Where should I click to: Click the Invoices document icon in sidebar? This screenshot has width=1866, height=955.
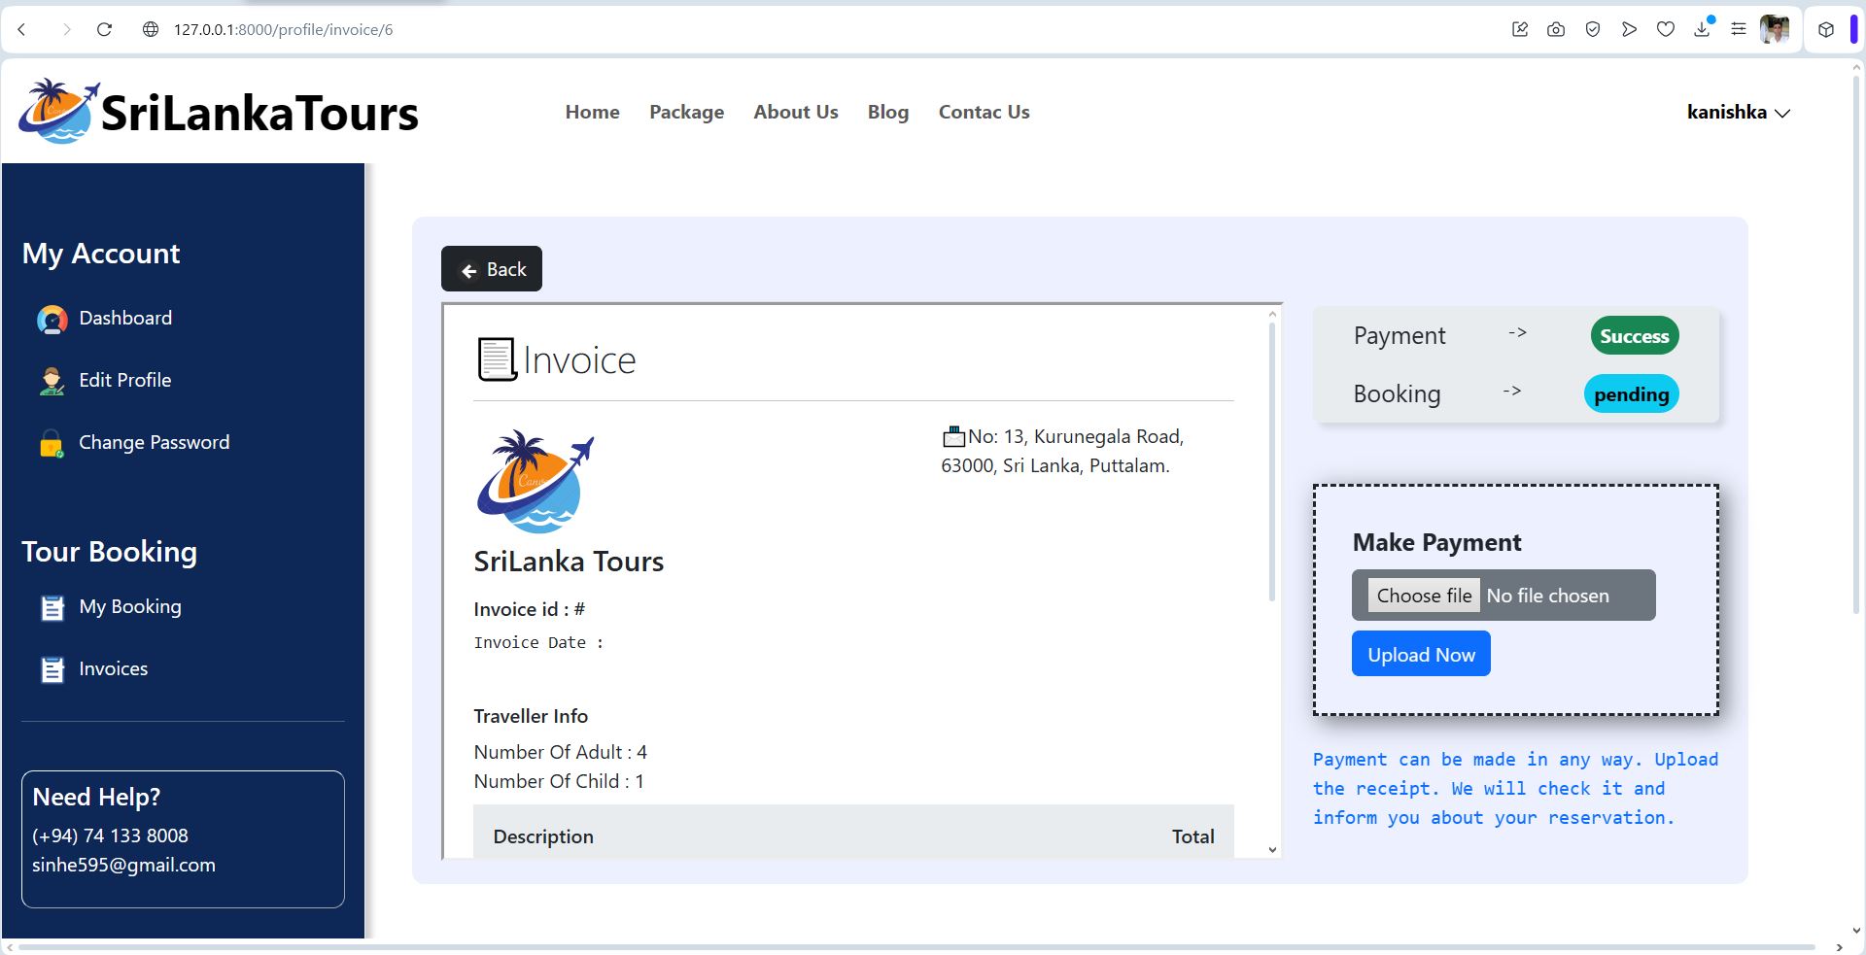(52, 670)
